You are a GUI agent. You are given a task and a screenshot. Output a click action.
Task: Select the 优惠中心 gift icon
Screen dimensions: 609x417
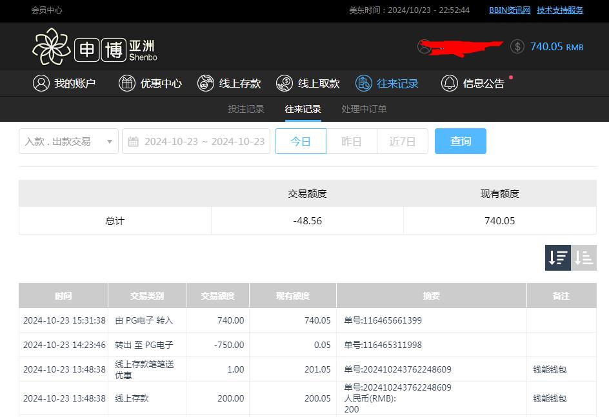pyautogui.click(x=126, y=82)
